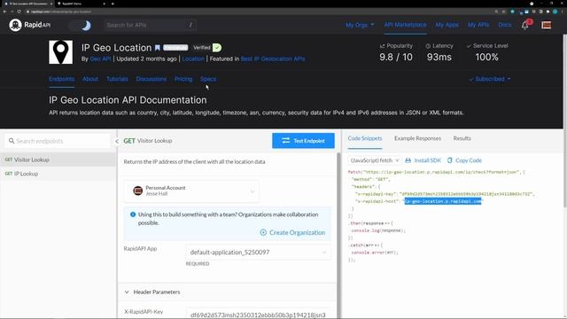Open the API Marketplace tab

[405, 25]
